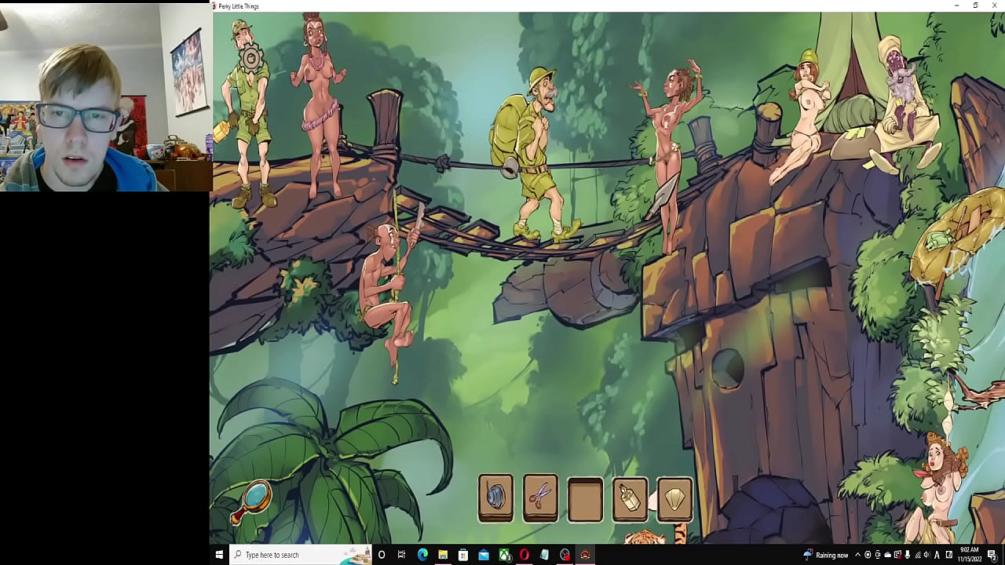Open the Mail app on the taskbar
Image resolution: width=1005 pixels, height=565 pixels.
484,555
